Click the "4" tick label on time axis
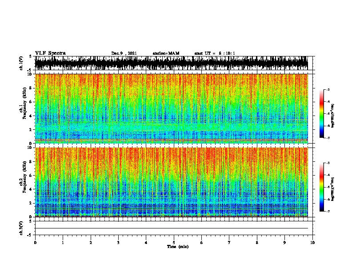352x272 pixels. point(146,243)
